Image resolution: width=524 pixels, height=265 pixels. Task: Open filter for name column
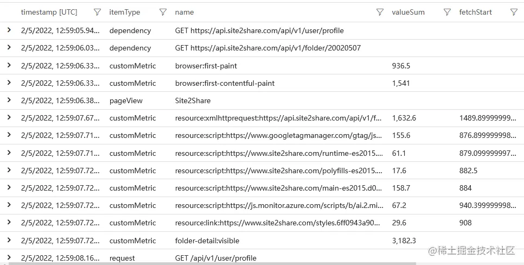point(380,12)
